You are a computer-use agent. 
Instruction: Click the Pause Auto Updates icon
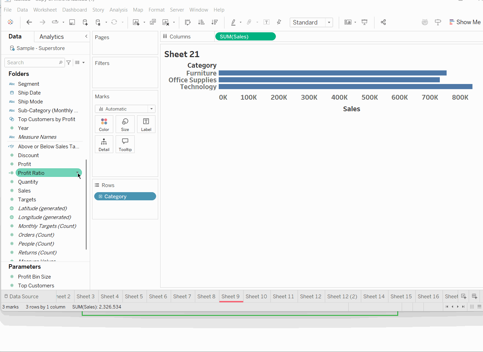(98, 22)
